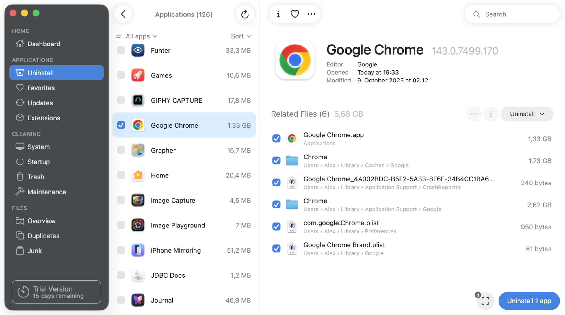This screenshot has height=315, width=565.
Task: Check the Games checkbox
Action: click(x=121, y=75)
